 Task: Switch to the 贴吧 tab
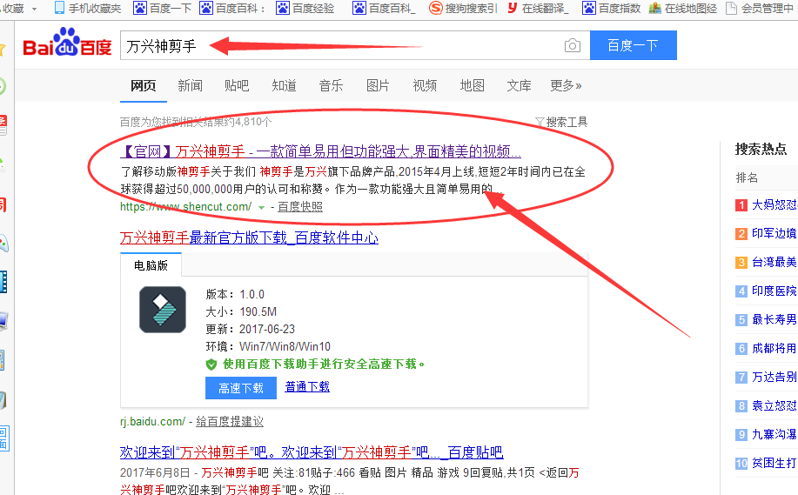coord(237,85)
